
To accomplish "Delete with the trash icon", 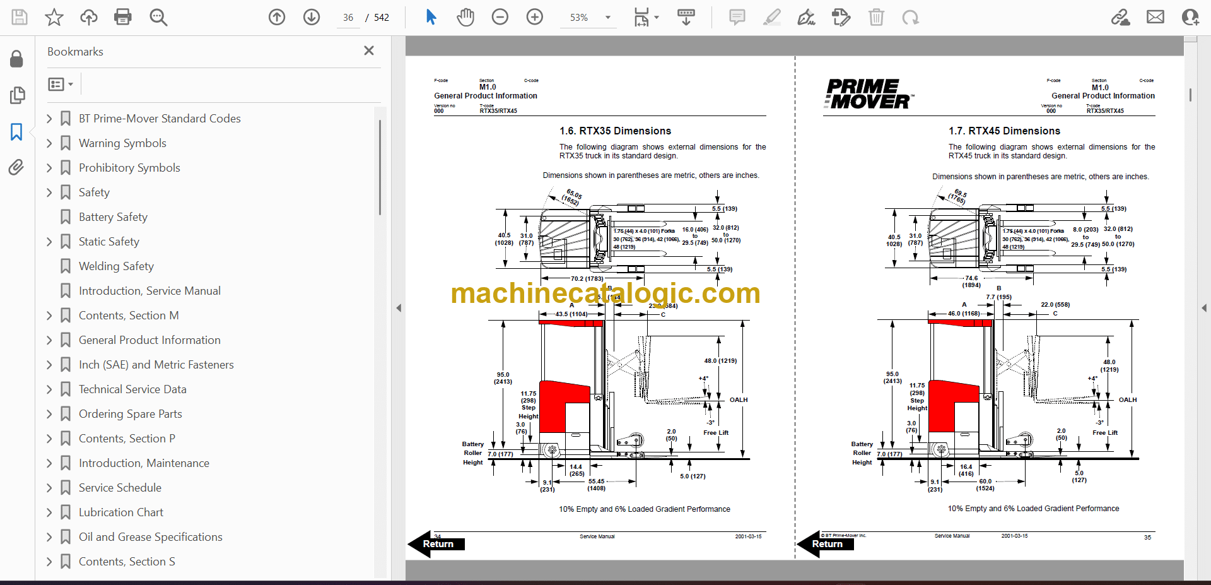I will 876,17.
